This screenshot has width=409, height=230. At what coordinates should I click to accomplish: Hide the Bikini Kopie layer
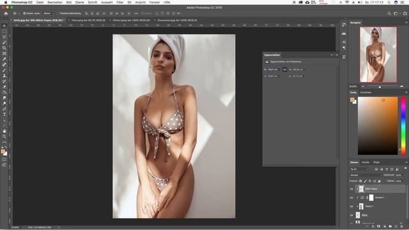coord(351,189)
